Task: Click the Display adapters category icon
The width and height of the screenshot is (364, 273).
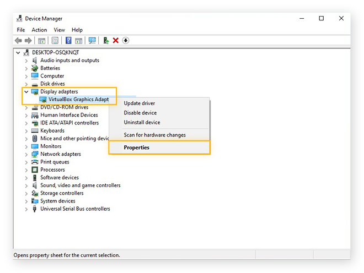Action: tap(35, 92)
